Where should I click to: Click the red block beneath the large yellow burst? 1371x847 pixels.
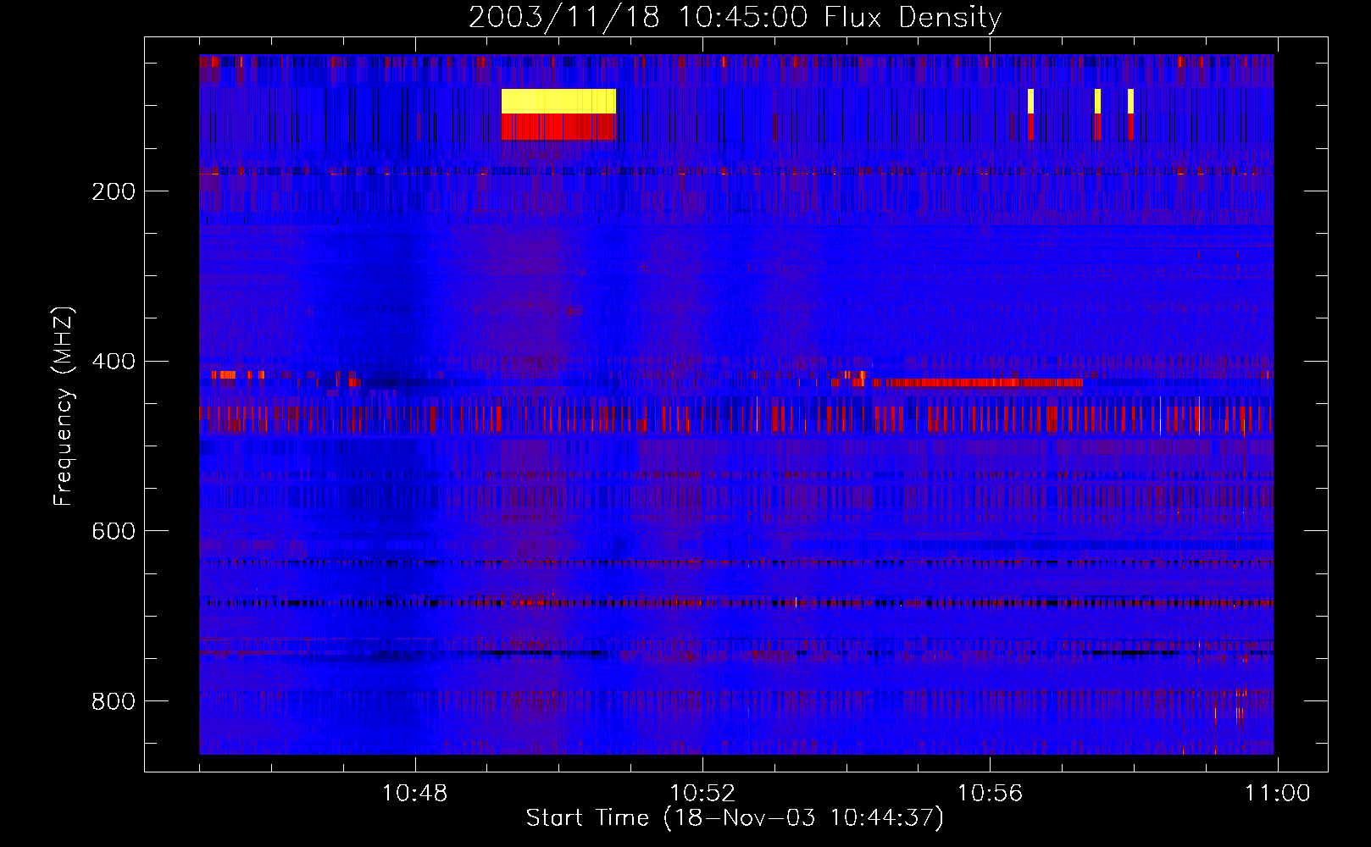click(x=558, y=127)
